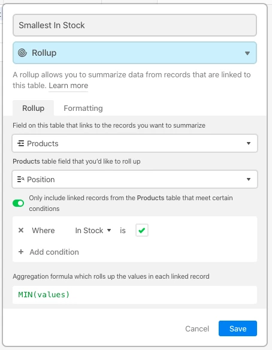The width and height of the screenshot is (272, 350).
Task: Open the Rollup field type dropdown
Action: click(x=135, y=53)
